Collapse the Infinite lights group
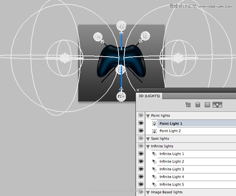 point(148,146)
